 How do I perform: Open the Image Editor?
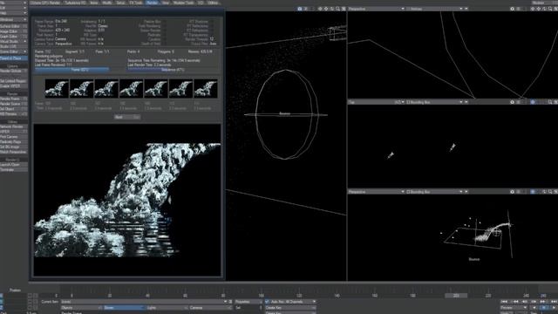[14, 31]
